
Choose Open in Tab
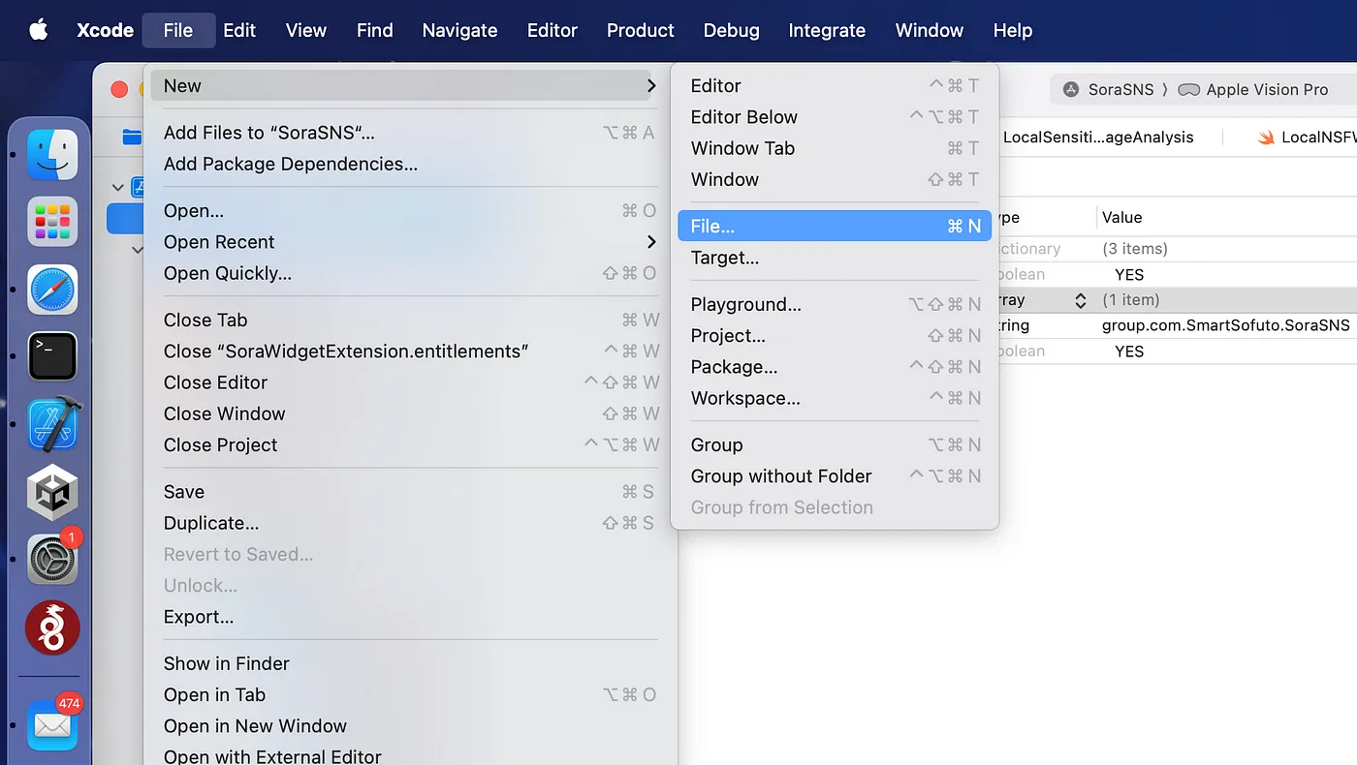click(409, 694)
